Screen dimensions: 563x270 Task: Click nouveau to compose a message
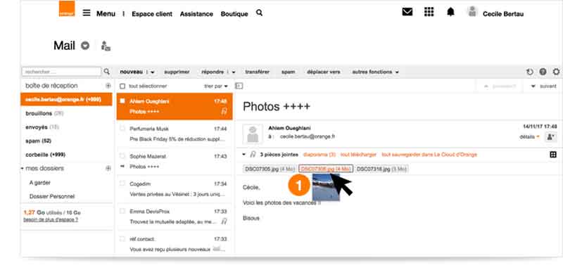[131, 72]
